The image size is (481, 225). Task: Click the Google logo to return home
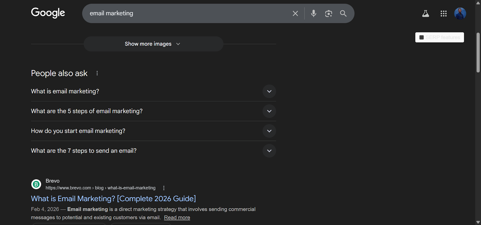pos(48,13)
